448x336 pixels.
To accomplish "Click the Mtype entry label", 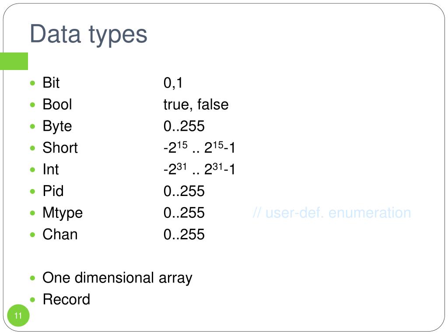I will [x=63, y=213].
